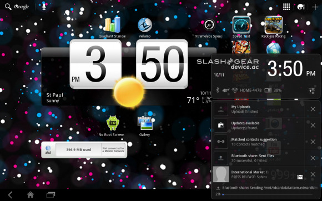Tap the 4G network status icon

click(225, 90)
